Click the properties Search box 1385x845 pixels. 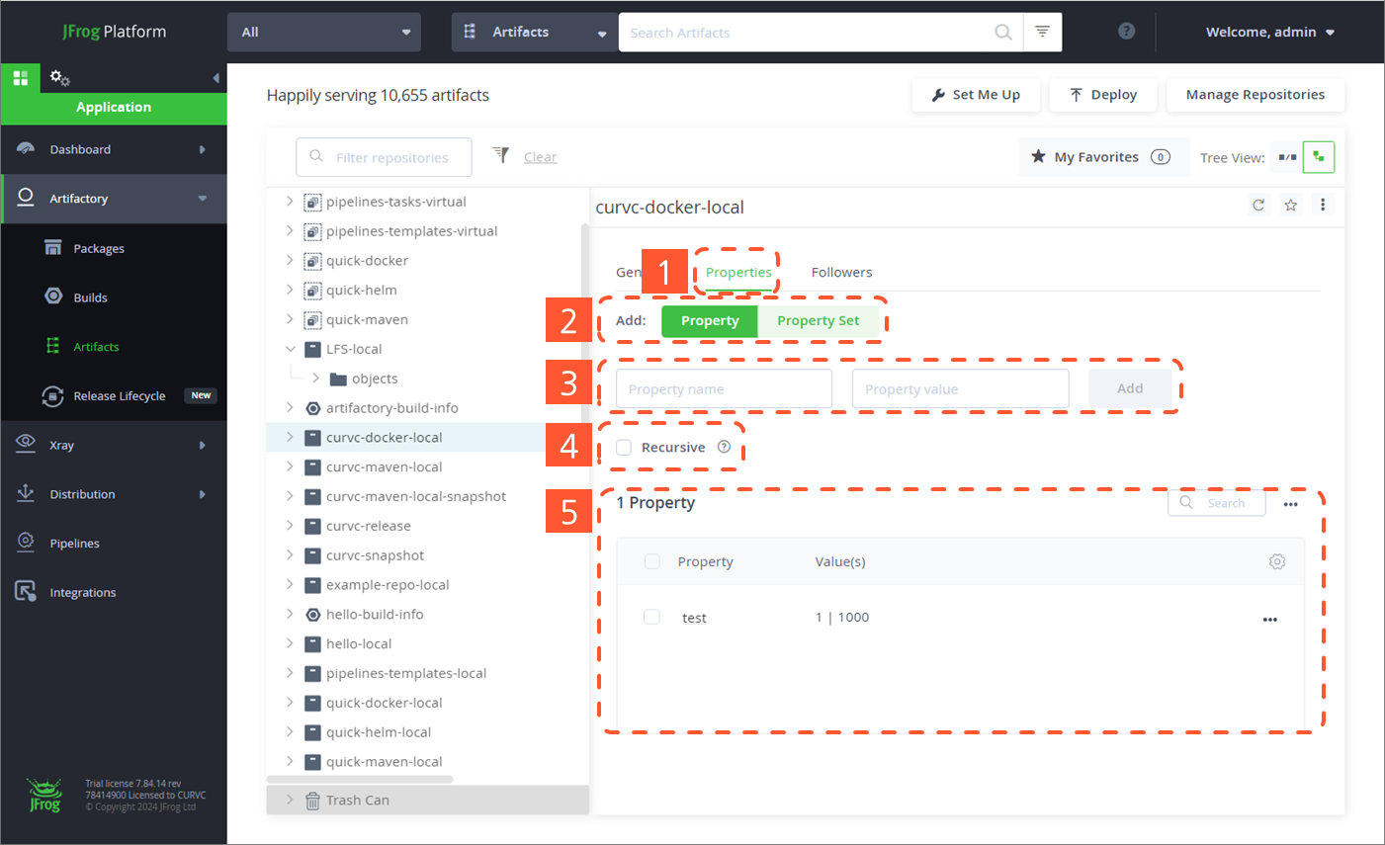click(1216, 503)
